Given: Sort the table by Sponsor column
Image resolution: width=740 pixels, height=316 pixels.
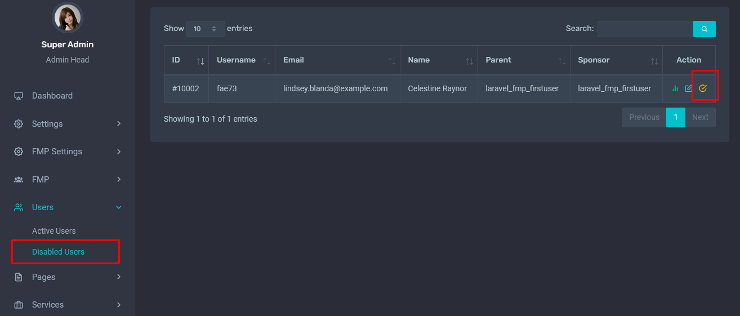Looking at the screenshot, I should point(616,60).
